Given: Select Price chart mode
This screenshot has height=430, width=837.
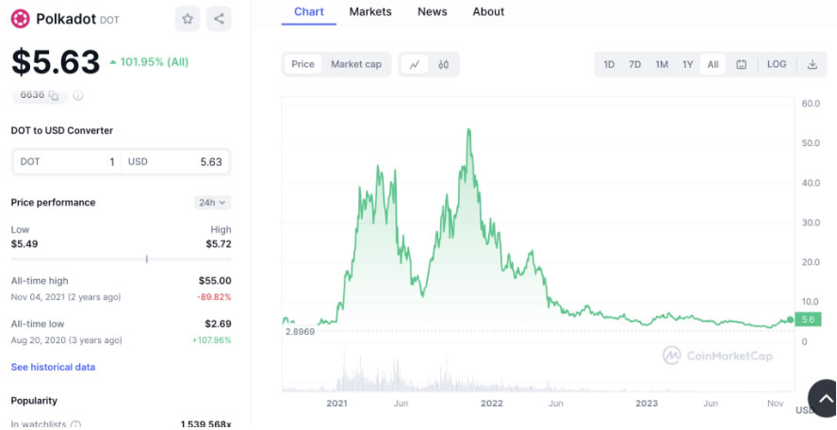Looking at the screenshot, I should point(303,65).
